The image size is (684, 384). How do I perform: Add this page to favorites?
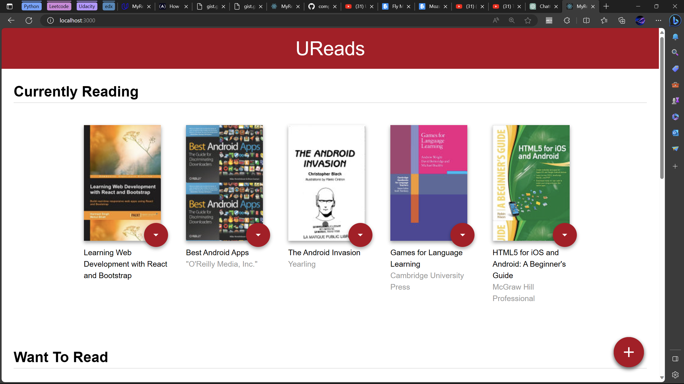click(x=528, y=20)
